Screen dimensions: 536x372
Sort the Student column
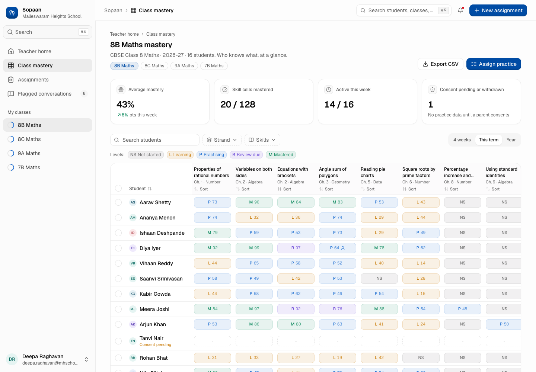pos(140,189)
